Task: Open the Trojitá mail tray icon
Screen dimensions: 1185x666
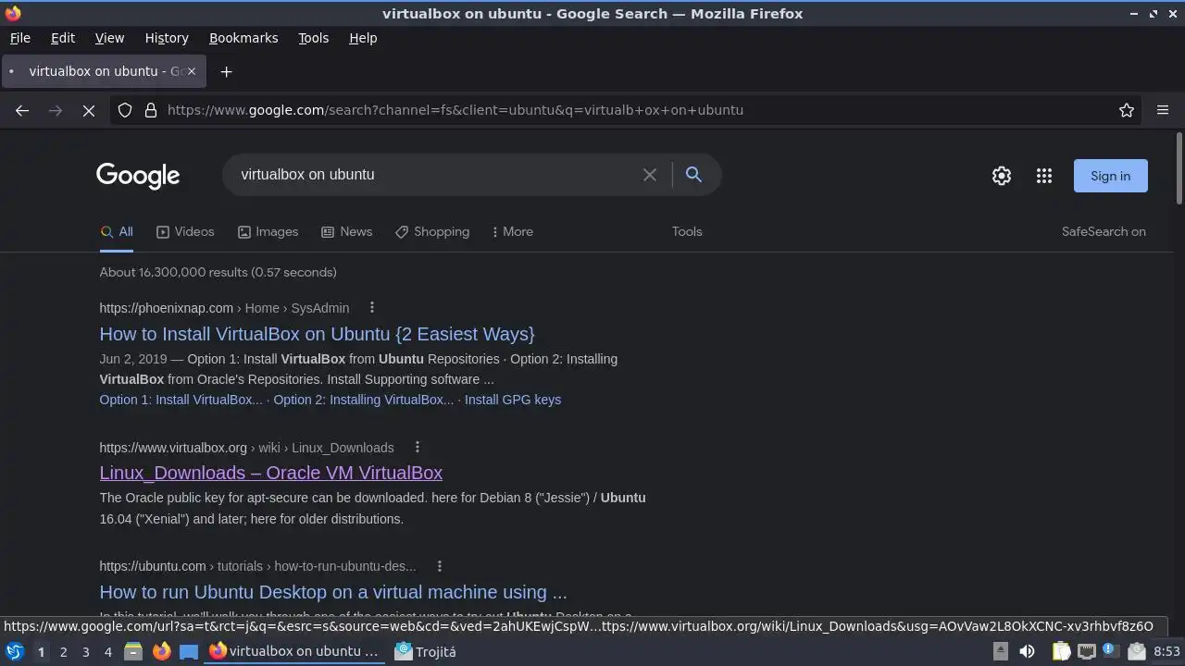Action: [1136, 651]
